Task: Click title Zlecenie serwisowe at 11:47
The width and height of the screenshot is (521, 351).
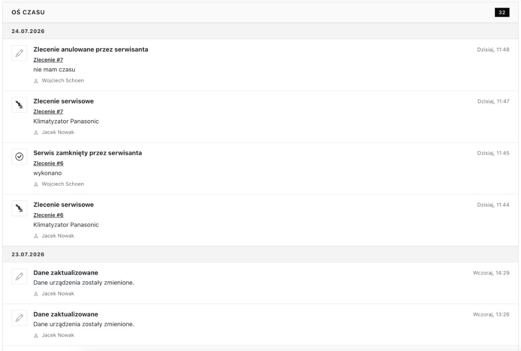Action: click(64, 101)
